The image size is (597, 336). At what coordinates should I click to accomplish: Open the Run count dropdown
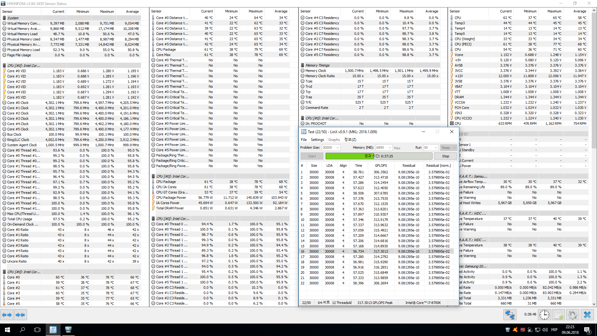[x=436, y=147]
